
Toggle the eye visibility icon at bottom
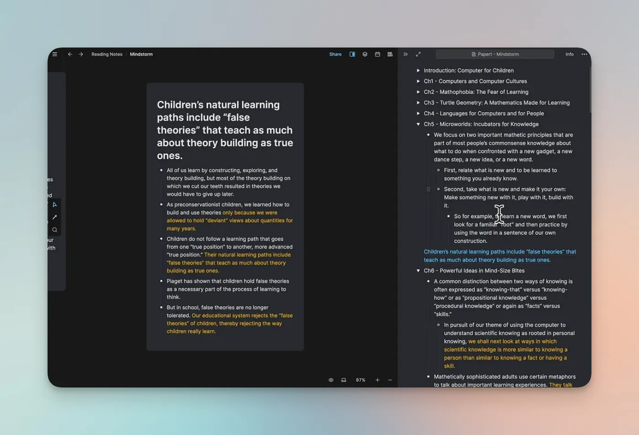[x=331, y=380]
